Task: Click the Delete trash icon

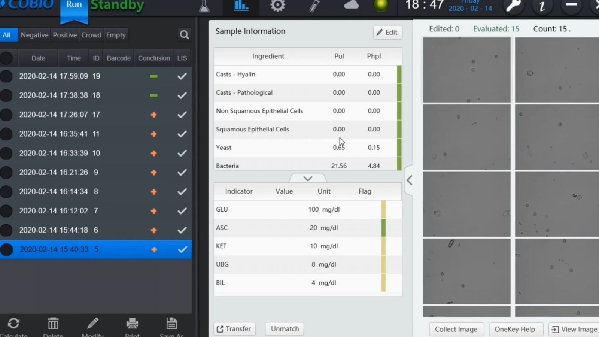Action: point(53,324)
